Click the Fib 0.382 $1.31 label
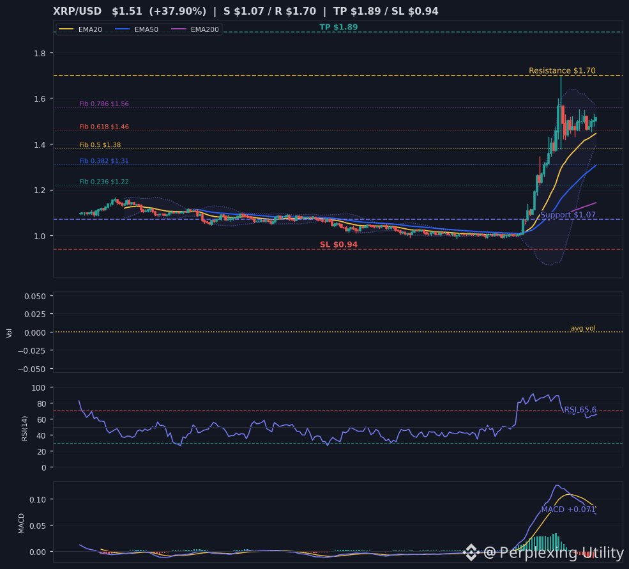Screen dimensions: 629x569 [x=104, y=161]
